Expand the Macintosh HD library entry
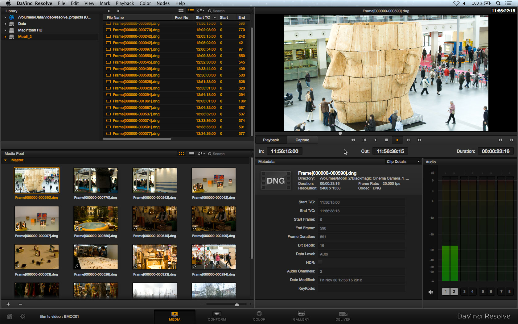518x324 pixels. point(5,30)
